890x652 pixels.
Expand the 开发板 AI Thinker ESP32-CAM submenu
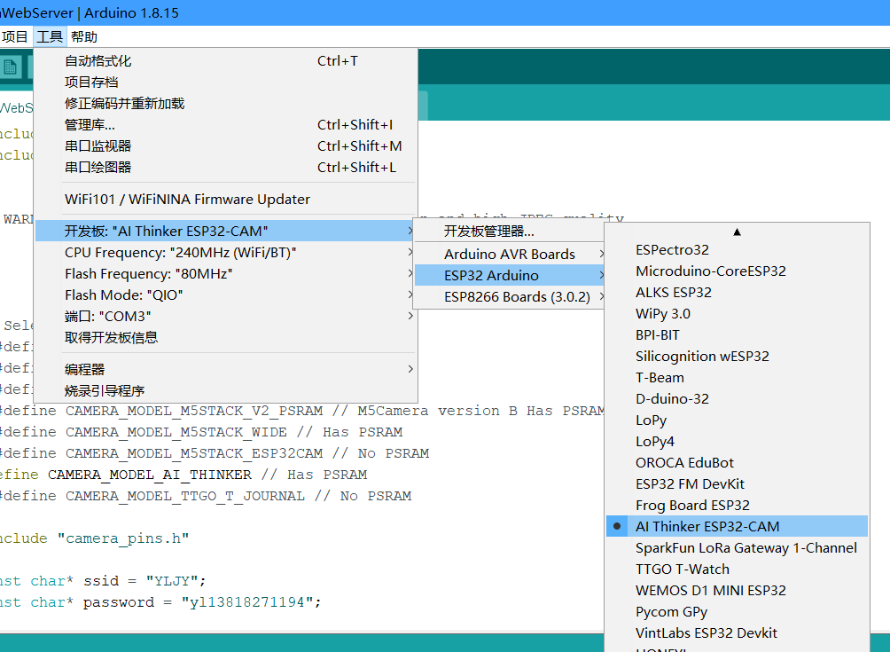[226, 232]
